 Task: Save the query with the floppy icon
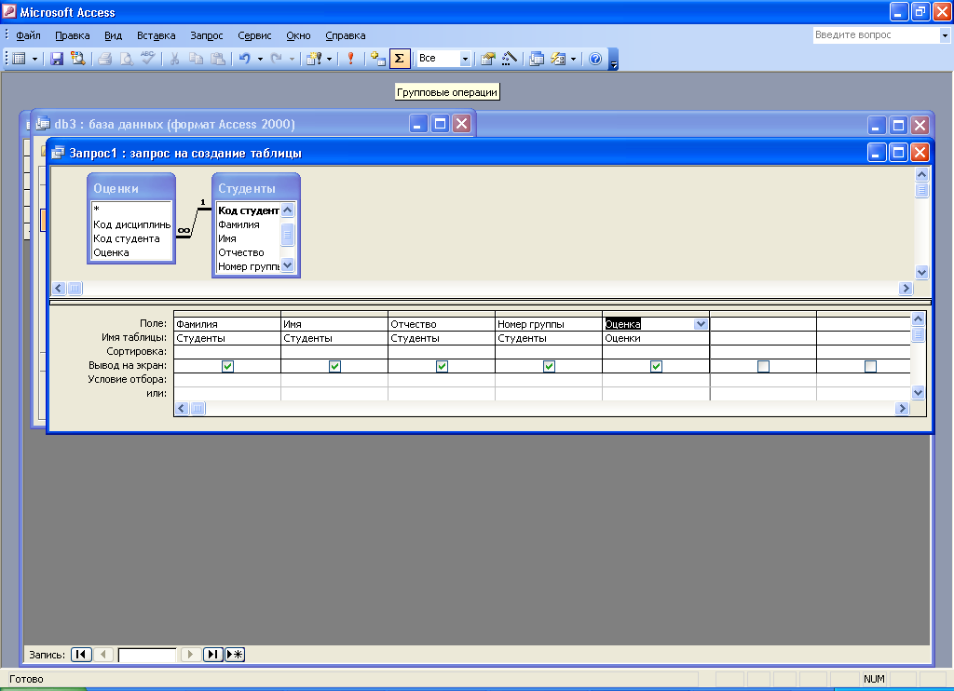coord(57,59)
